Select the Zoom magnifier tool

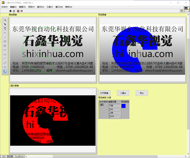coord(5,20)
